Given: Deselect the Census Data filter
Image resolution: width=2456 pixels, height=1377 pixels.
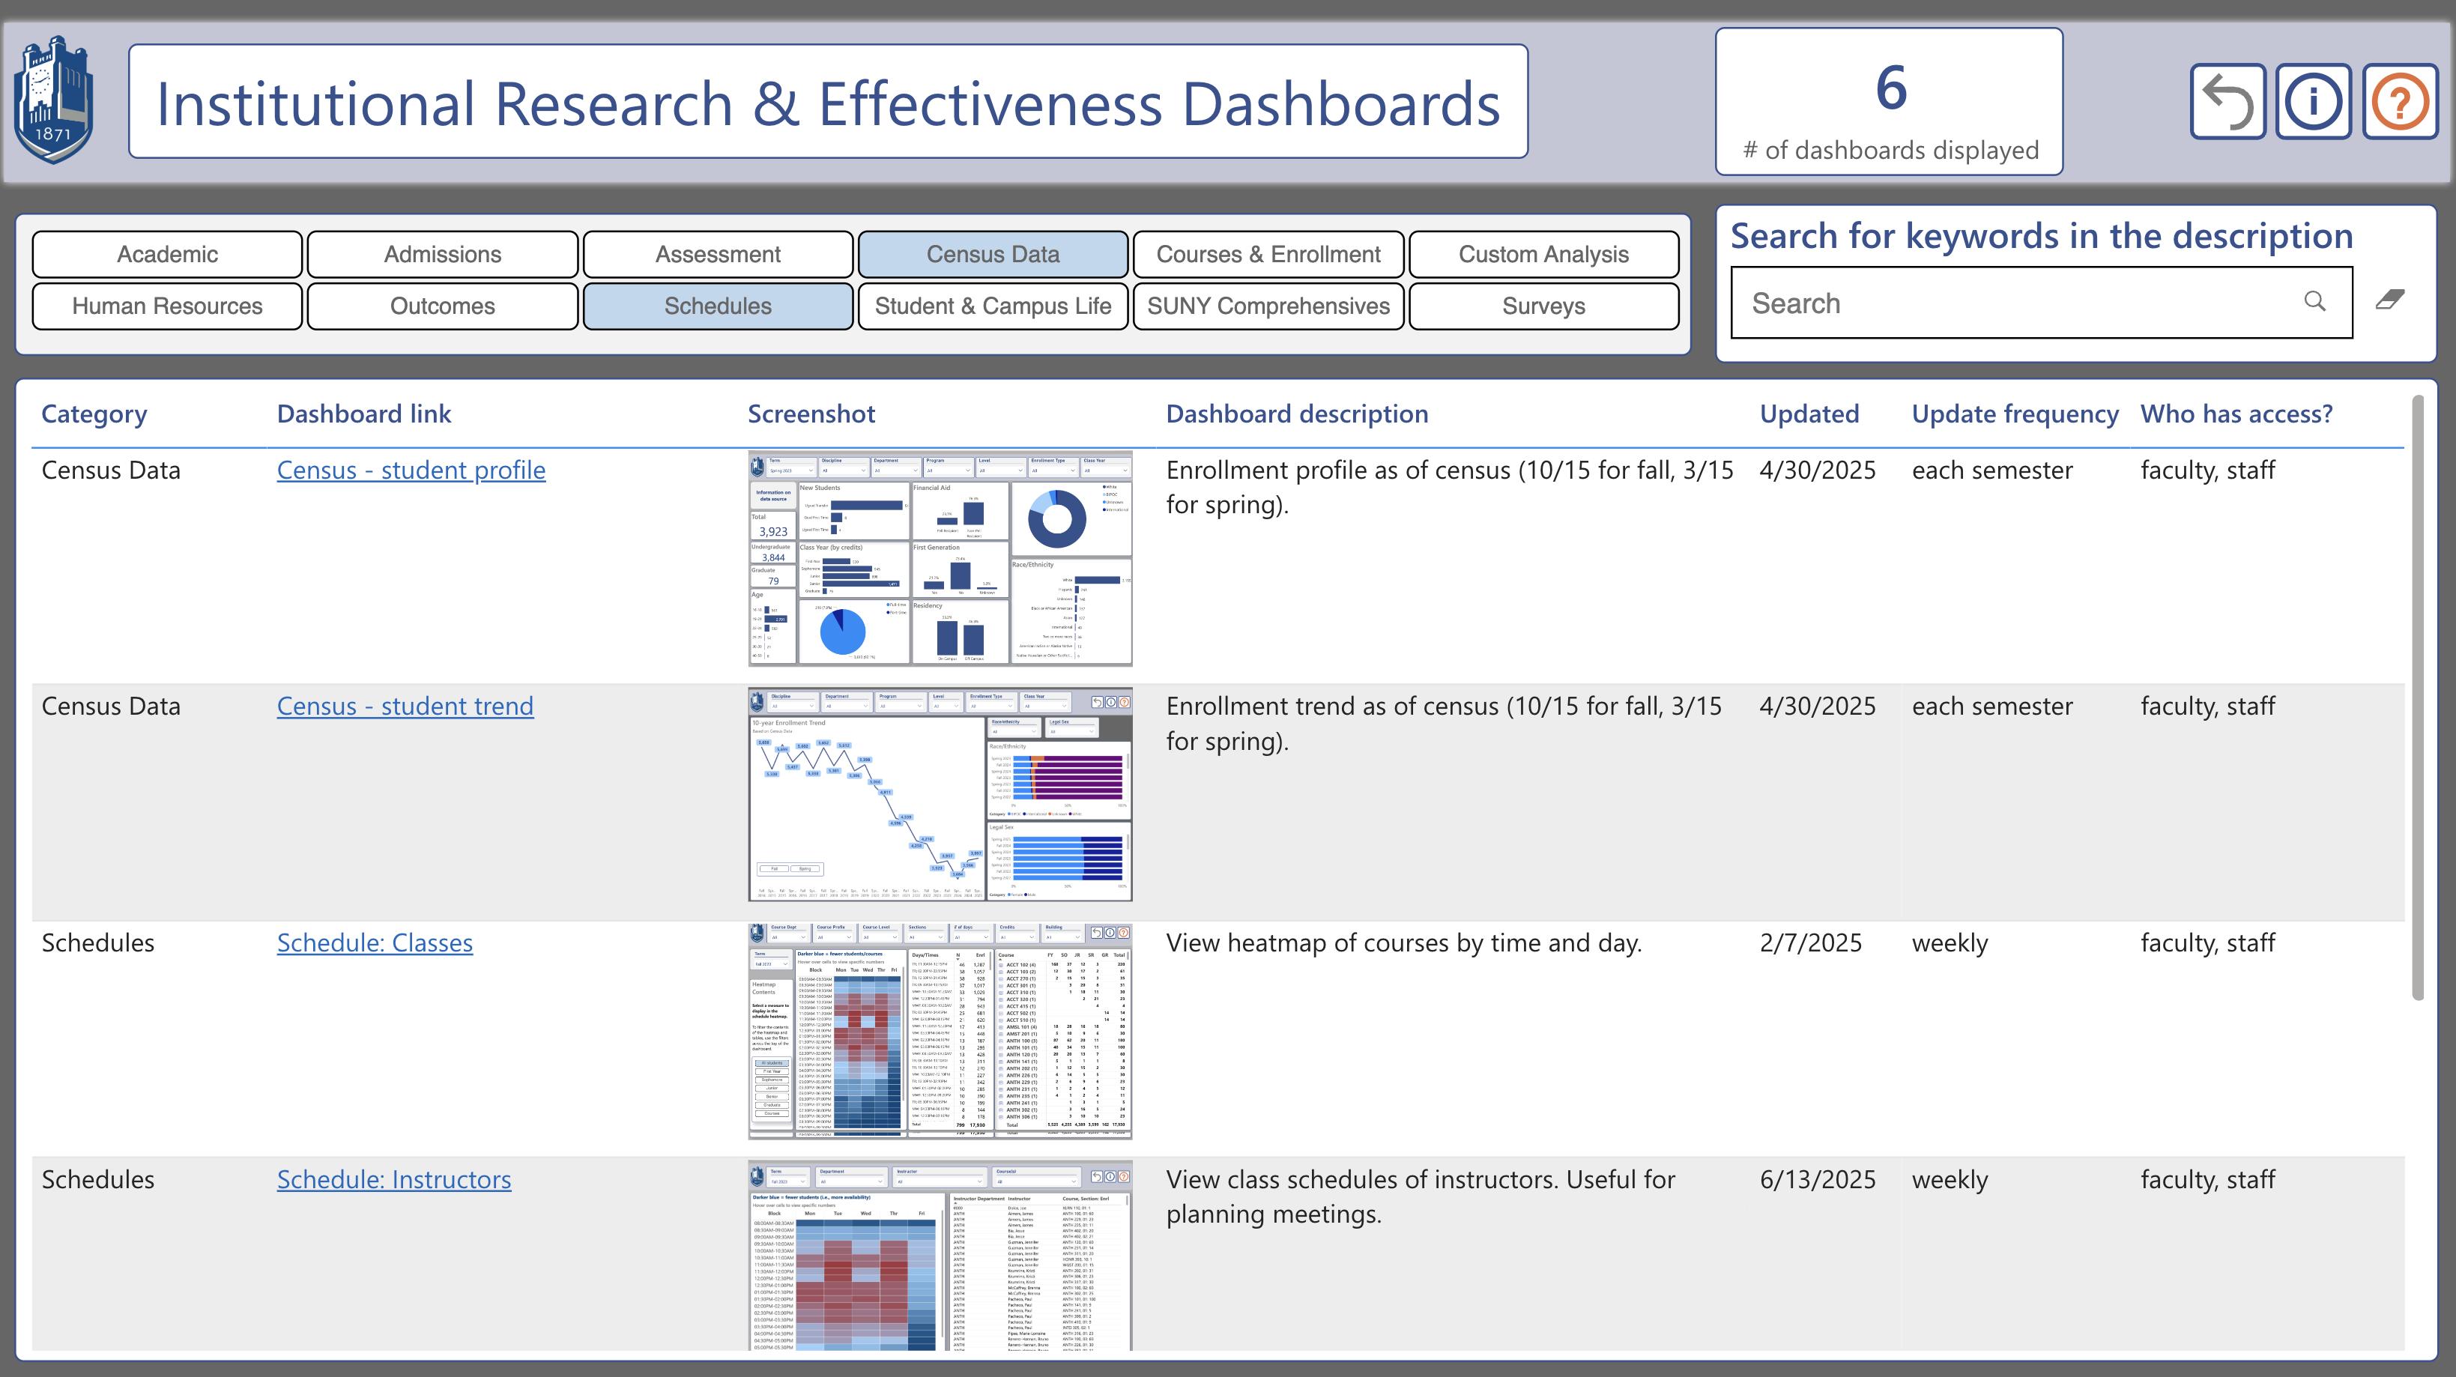Looking at the screenshot, I should point(993,254).
